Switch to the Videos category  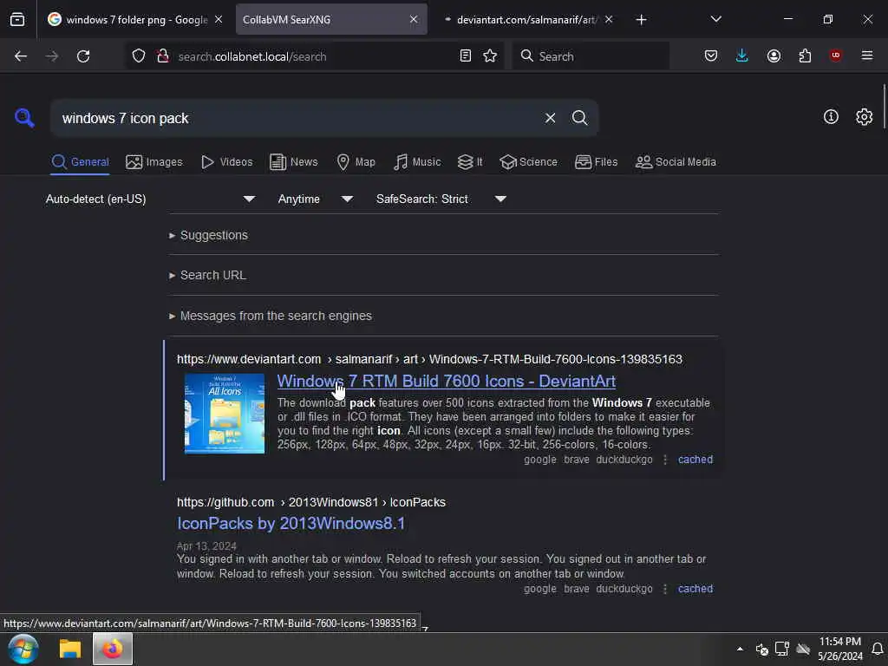tap(227, 162)
